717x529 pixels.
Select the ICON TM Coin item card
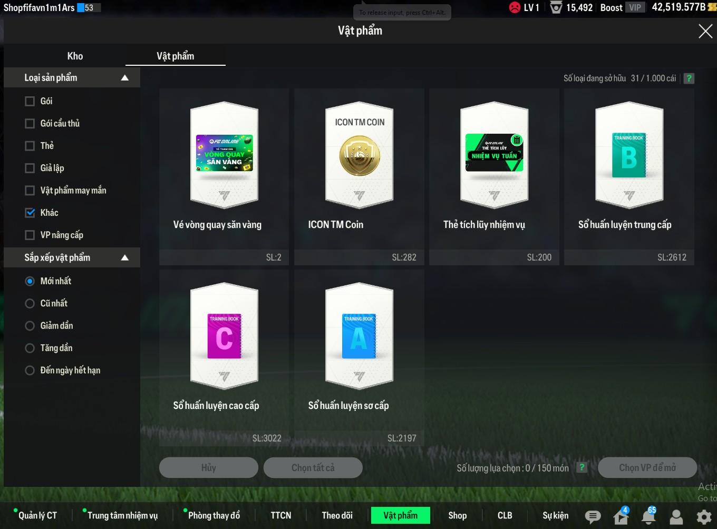point(359,176)
